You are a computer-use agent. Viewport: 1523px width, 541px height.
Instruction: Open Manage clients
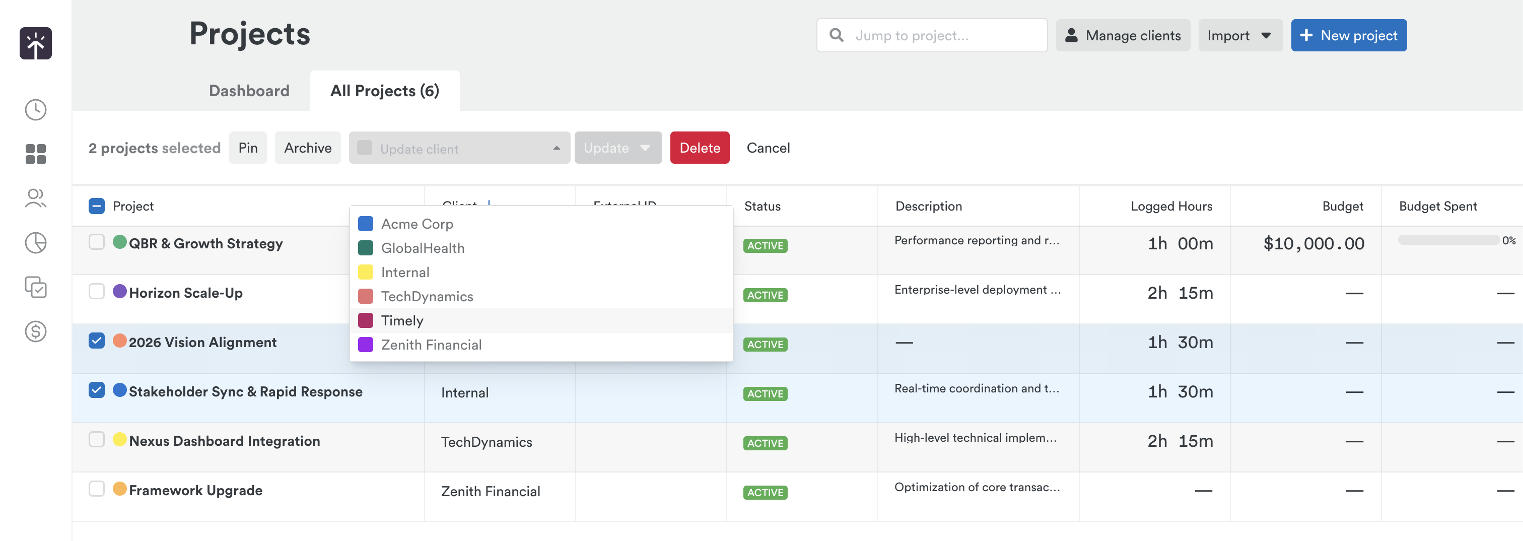pyautogui.click(x=1123, y=35)
